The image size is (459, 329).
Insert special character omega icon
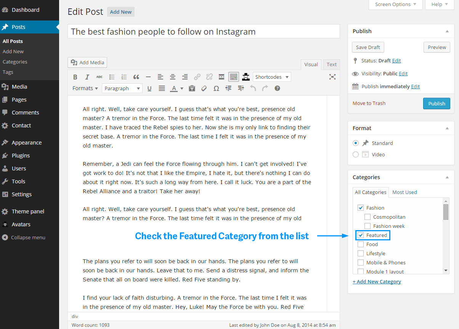point(216,88)
